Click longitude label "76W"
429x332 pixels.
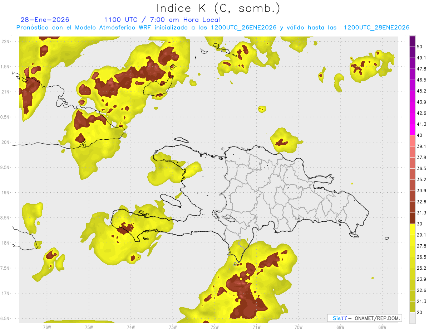click(47, 327)
